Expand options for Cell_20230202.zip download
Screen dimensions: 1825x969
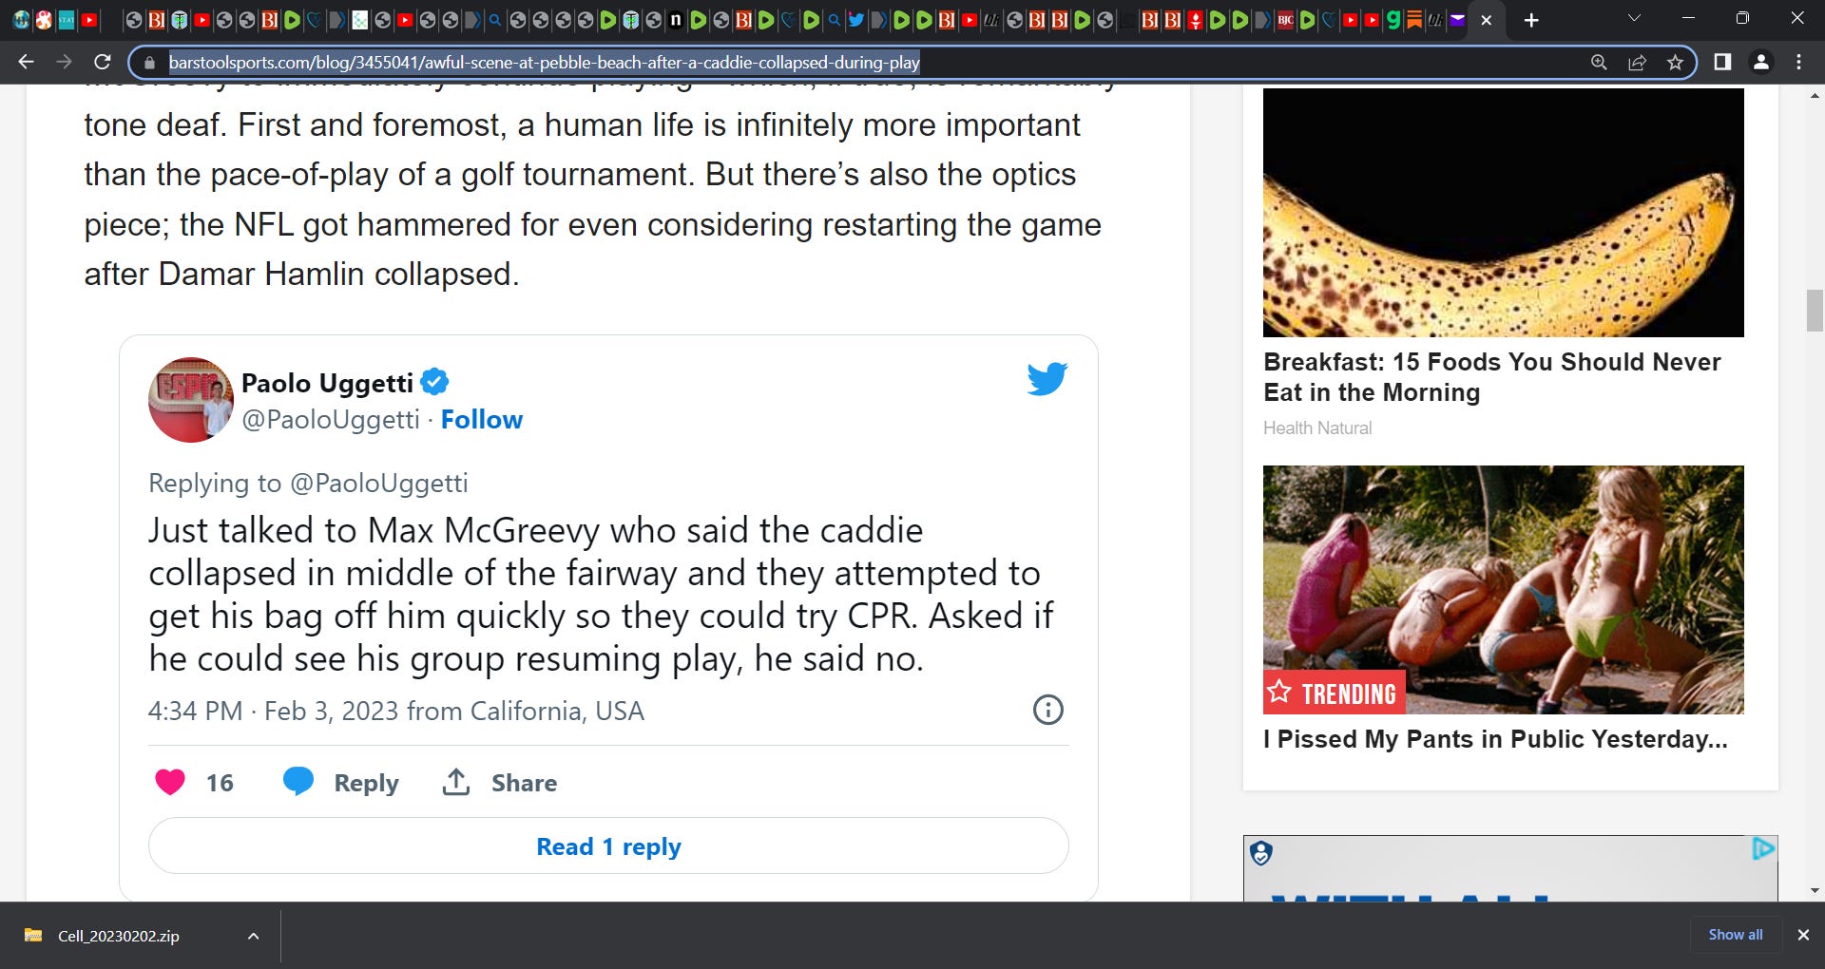(252, 936)
